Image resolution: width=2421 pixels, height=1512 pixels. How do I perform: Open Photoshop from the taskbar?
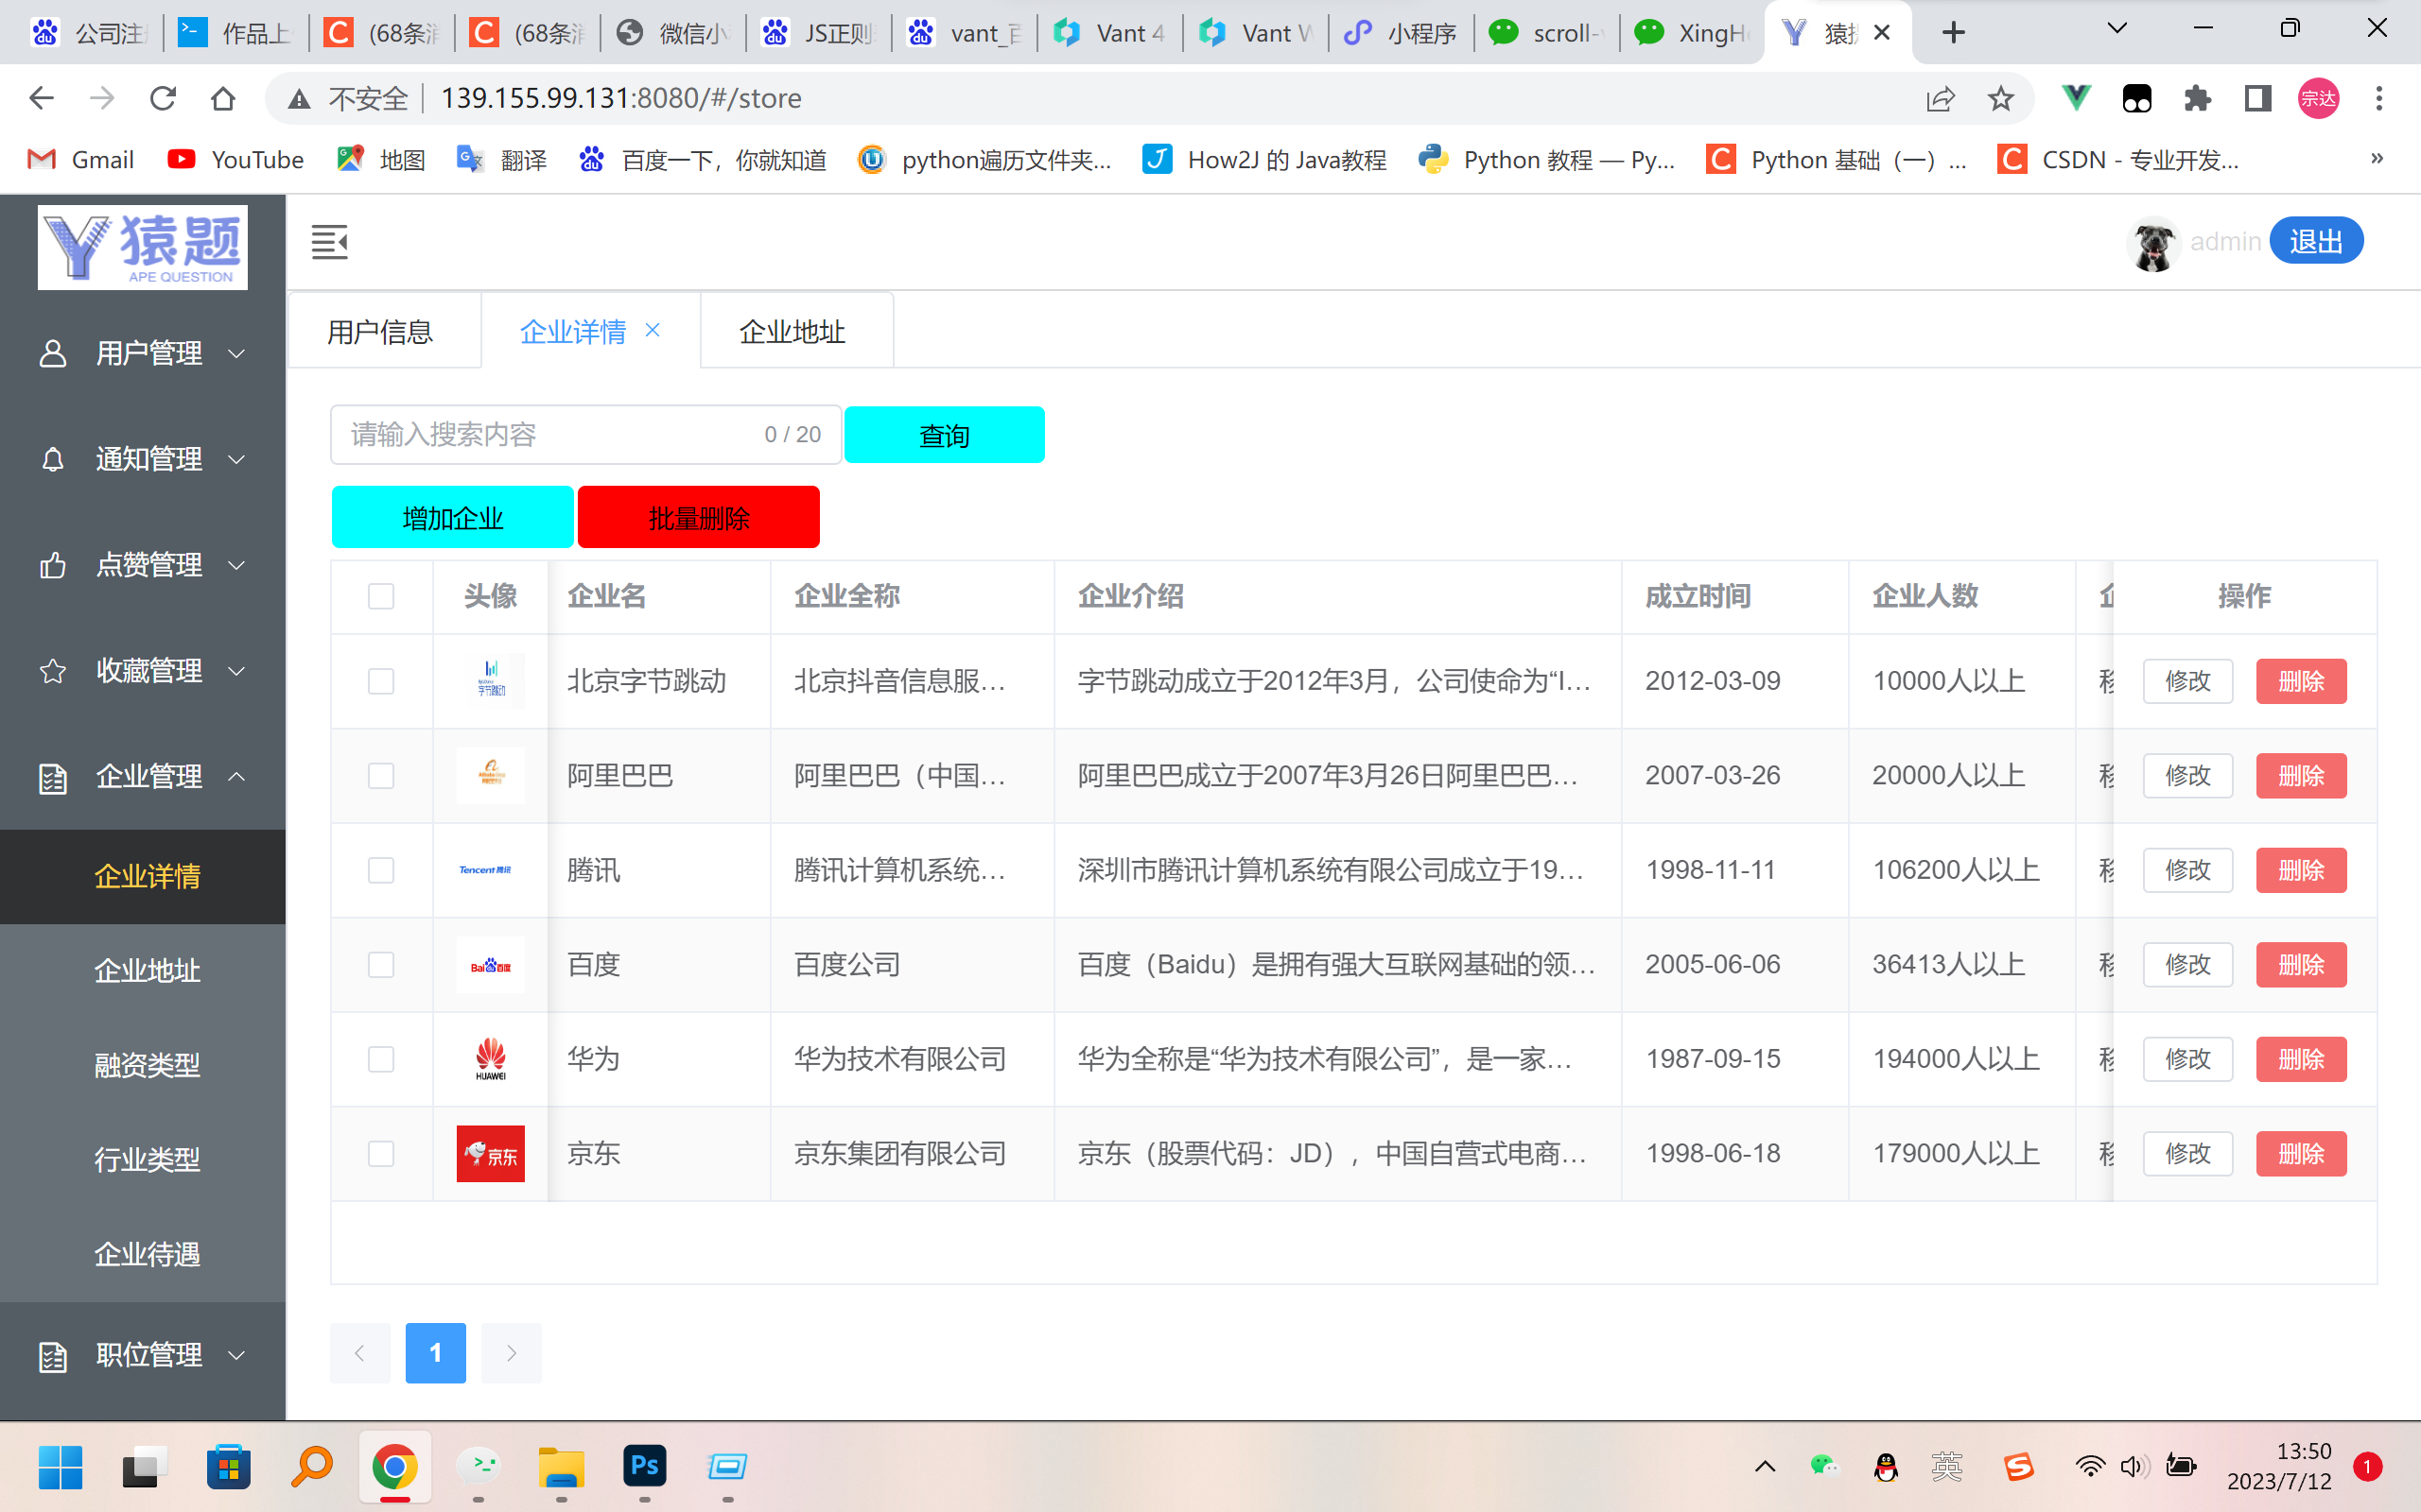tap(644, 1467)
